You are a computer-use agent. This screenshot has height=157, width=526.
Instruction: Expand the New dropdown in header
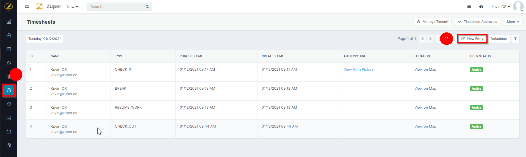click(72, 7)
